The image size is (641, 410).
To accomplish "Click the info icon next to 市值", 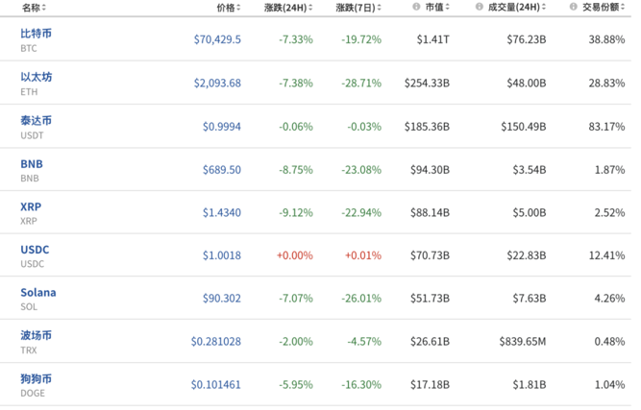I will pos(416,7).
